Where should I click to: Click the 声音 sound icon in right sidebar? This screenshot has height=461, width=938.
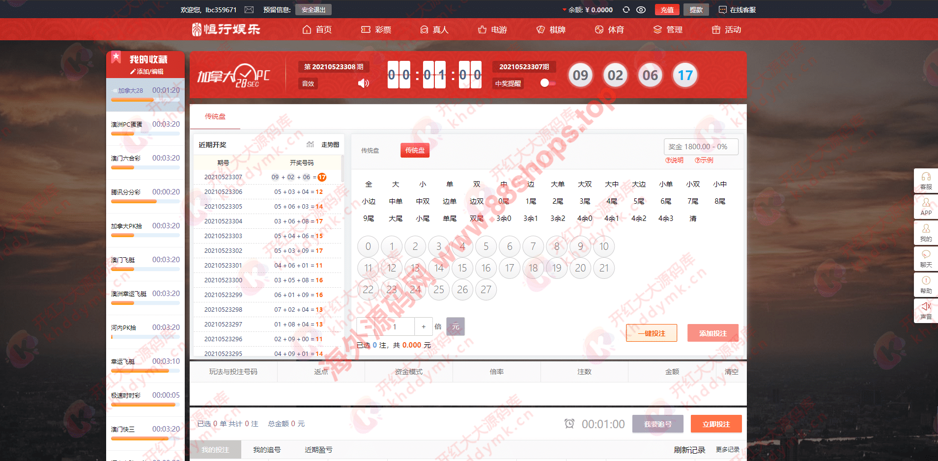[926, 306]
